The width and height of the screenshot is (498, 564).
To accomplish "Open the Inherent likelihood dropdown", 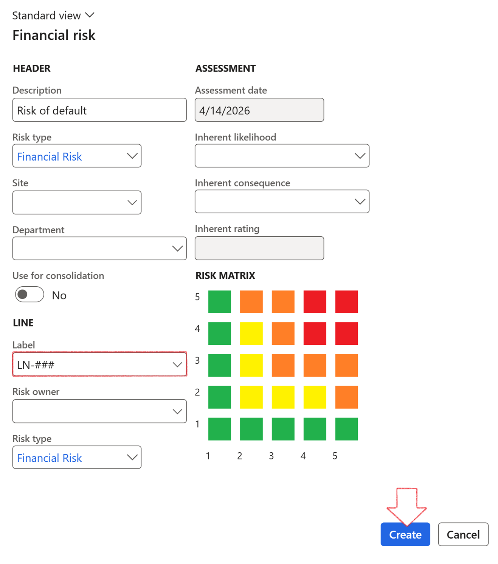I will pos(360,156).
